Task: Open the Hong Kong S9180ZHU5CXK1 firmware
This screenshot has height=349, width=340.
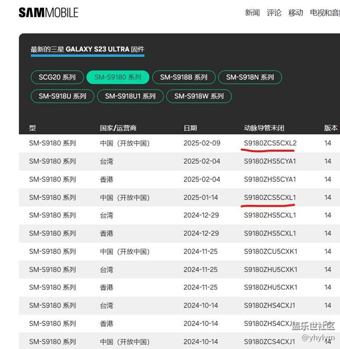Action: click(270, 287)
